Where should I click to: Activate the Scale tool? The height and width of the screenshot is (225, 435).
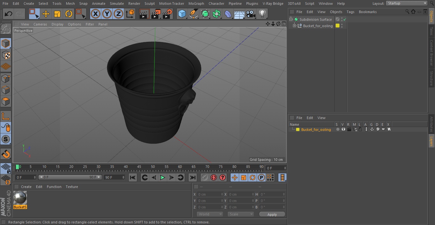pos(57,14)
